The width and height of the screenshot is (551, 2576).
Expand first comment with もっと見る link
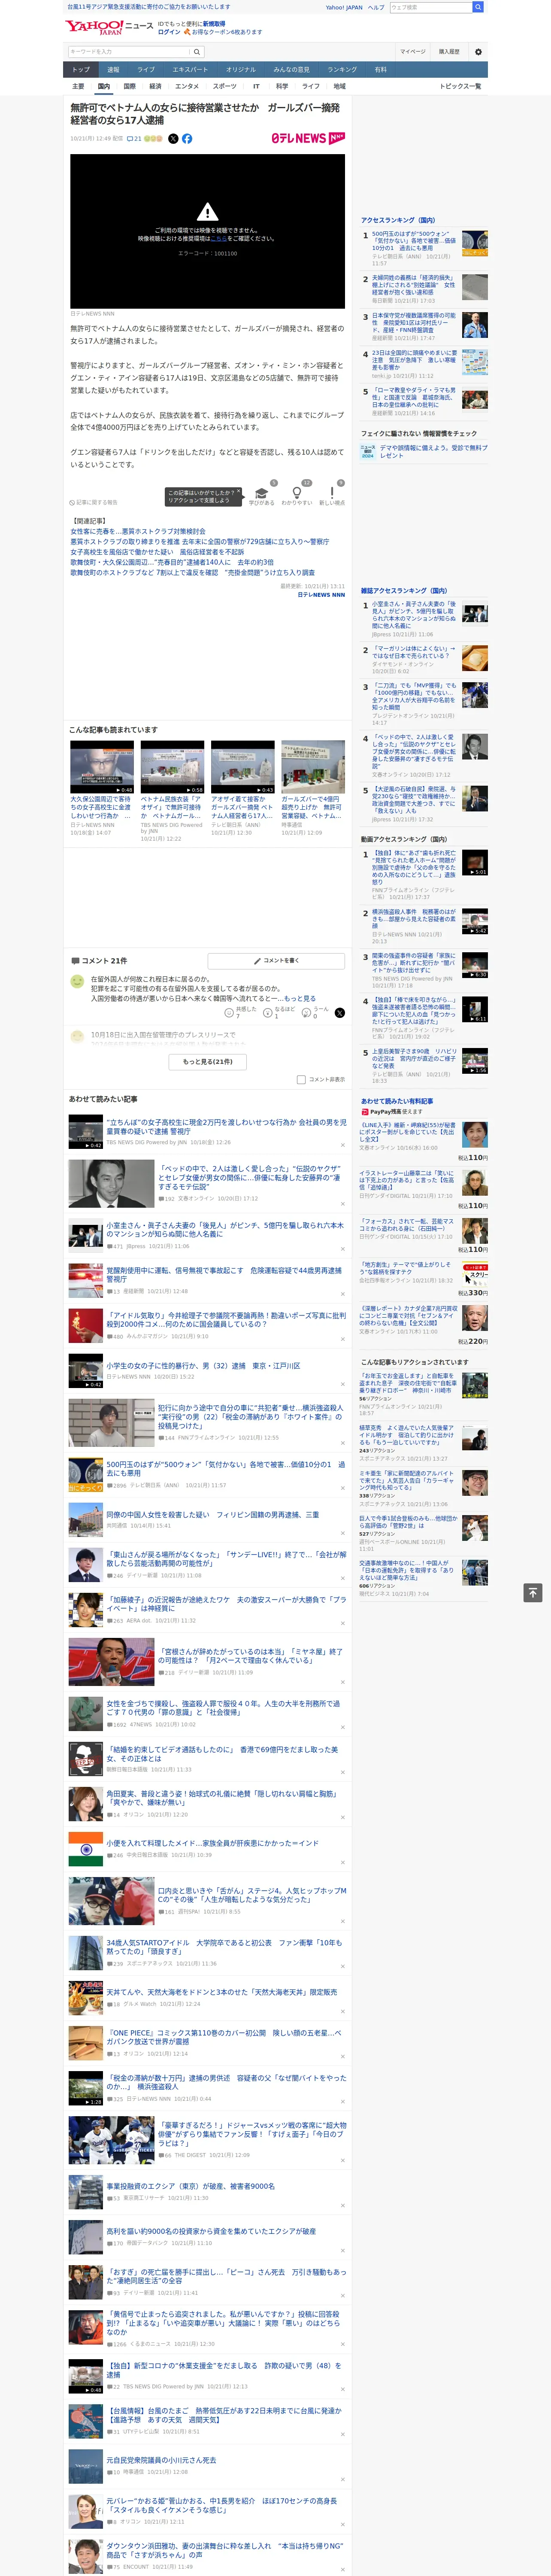click(x=300, y=998)
